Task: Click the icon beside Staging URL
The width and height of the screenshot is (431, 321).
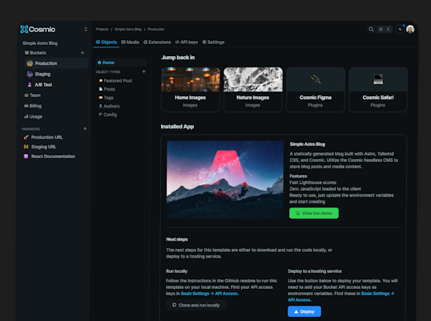Action: click(x=26, y=147)
